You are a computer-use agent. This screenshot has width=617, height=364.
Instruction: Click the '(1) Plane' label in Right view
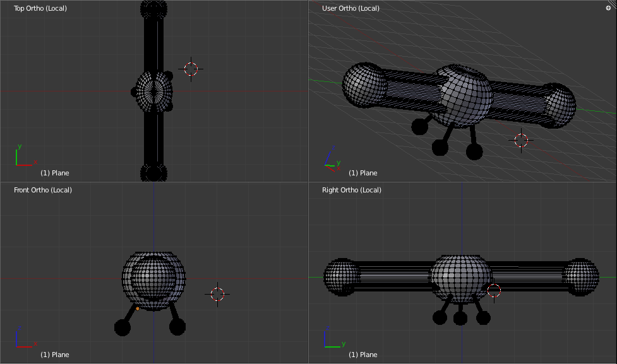tap(363, 355)
